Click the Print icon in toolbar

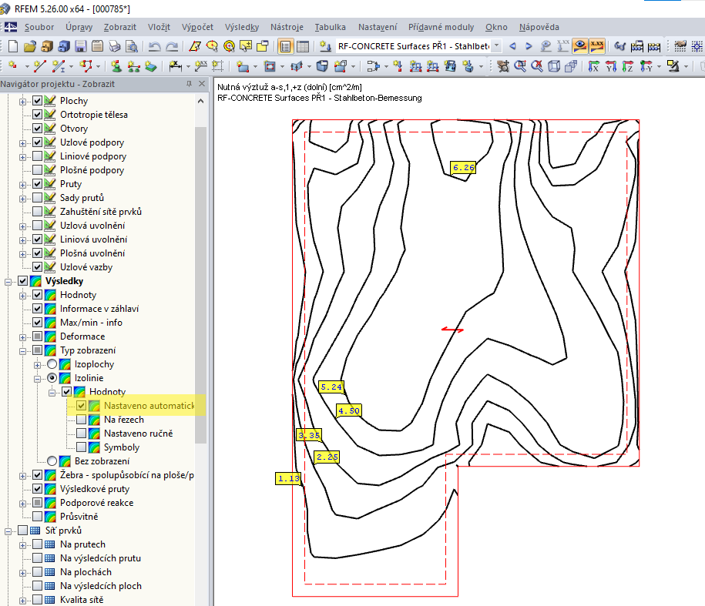coord(114,46)
